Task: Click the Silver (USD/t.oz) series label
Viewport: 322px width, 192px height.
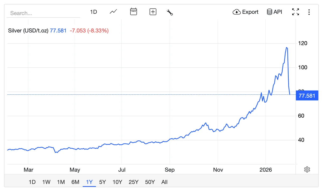Action: point(28,30)
